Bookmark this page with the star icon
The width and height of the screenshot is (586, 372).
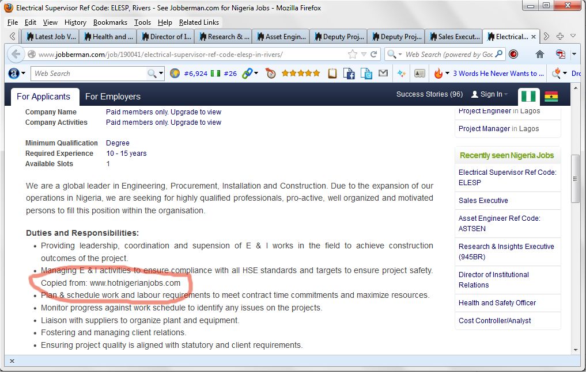click(353, 55)
